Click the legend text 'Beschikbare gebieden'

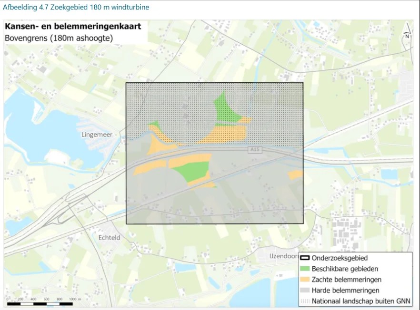tap(345, 269)
